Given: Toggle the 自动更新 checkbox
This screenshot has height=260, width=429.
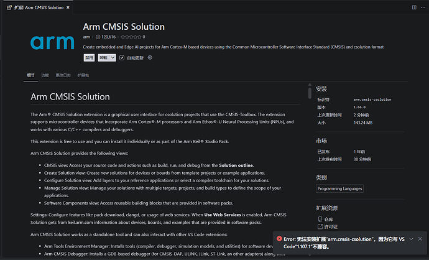Looking at the screenshot, I should [x=122, y=58].
